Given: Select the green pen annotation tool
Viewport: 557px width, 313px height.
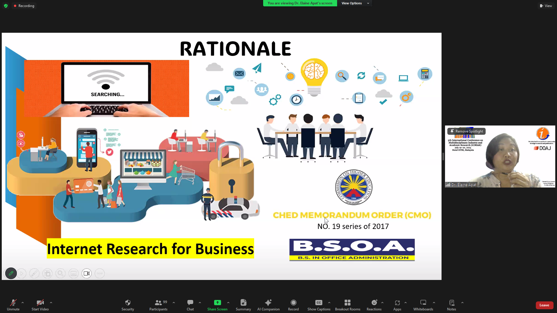Looking at the screenshot, I should (11, 273).
